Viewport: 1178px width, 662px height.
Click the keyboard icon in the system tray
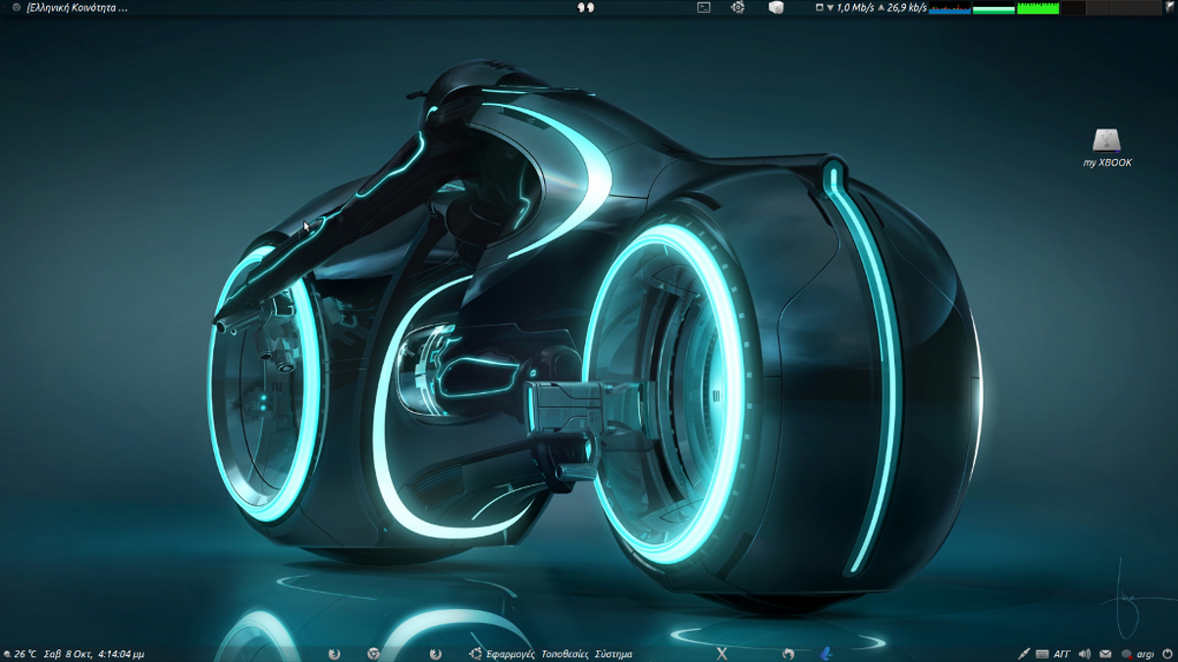tap(1043, 653)
